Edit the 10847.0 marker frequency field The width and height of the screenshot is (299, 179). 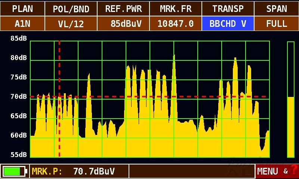(x=176, y=23)
